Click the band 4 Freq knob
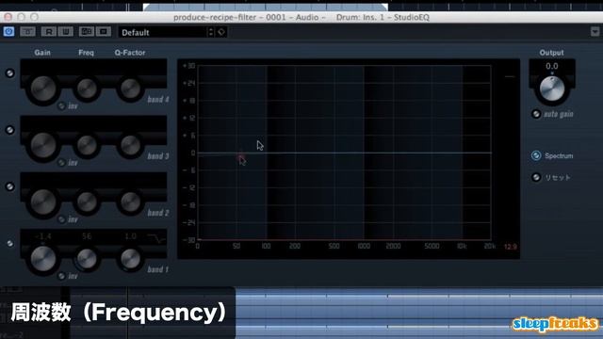Screen dimensions: 603x339 coord(87,89)
